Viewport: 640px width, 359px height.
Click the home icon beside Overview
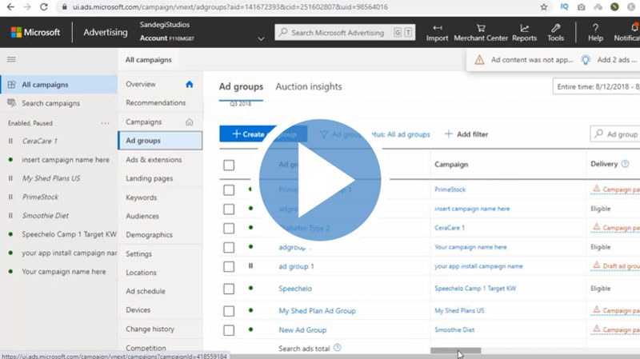(x=189, y=84)
